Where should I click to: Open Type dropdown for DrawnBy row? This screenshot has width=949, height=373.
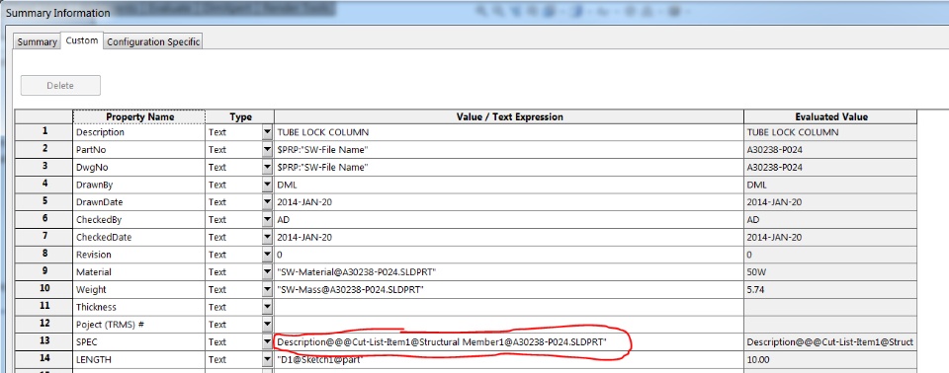(x=268, y=185)
